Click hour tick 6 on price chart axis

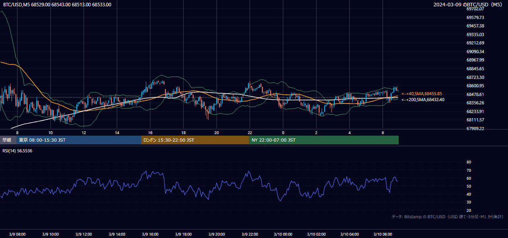(383, 132)
